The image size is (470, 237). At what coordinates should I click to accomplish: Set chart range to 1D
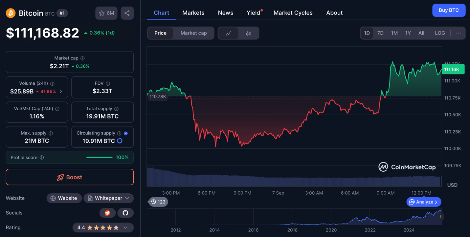367,33
